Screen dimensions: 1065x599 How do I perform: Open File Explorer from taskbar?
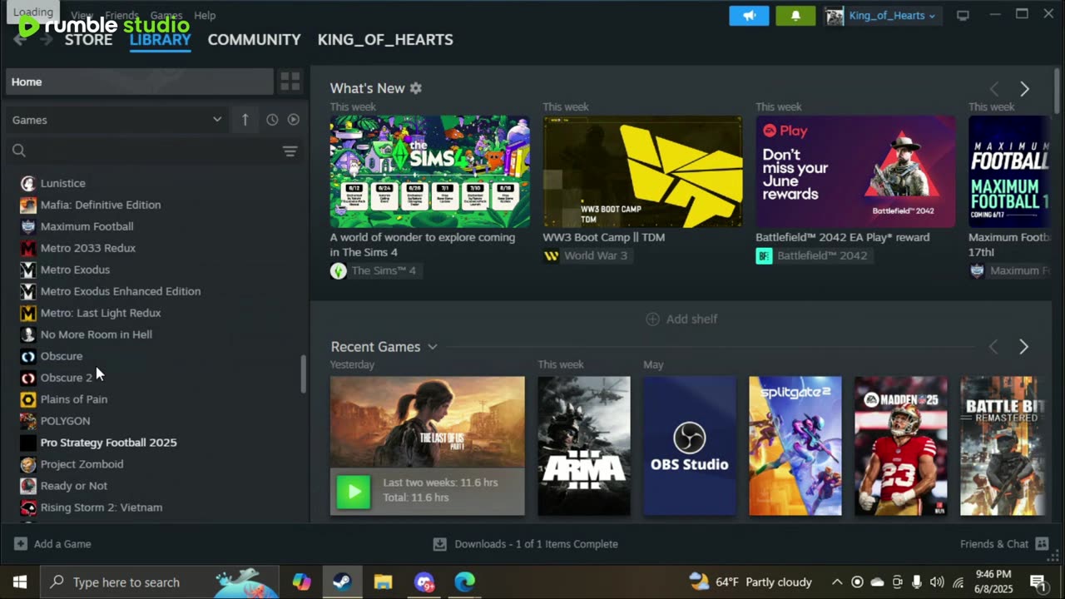pos(383,582)
